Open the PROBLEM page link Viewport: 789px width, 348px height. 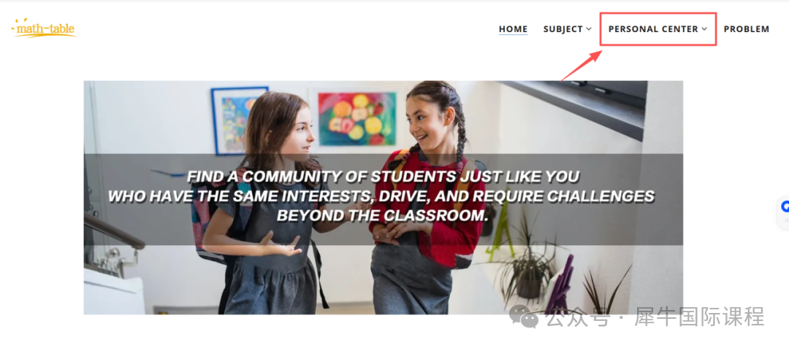tap(746, 29)
